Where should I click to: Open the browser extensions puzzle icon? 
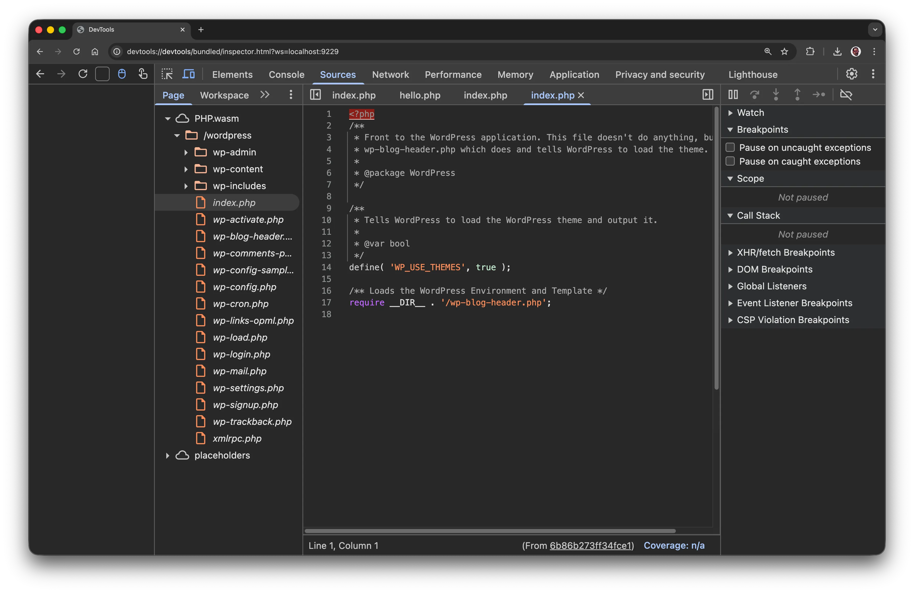pos(810,52)
